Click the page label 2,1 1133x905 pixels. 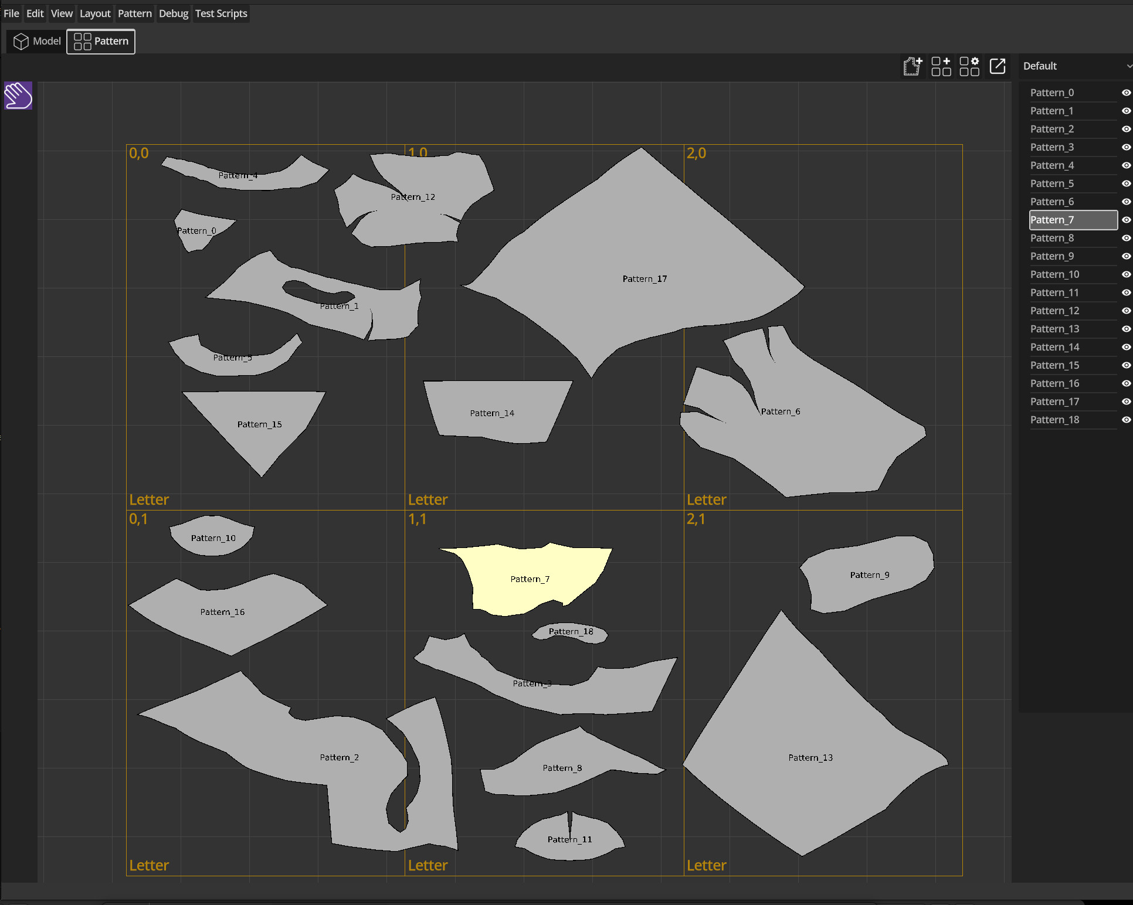click(x=696, y=519)
